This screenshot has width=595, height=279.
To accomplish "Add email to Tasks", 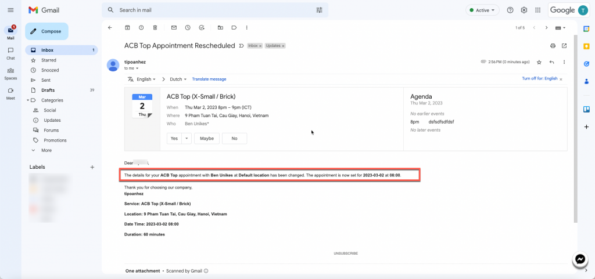I will click(x=202, y=28).
